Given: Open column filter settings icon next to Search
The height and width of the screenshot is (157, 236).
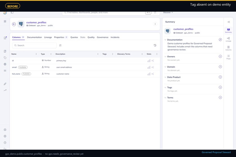Looking at the screenshot, I should pyautogui.click(x=60, y=45).
